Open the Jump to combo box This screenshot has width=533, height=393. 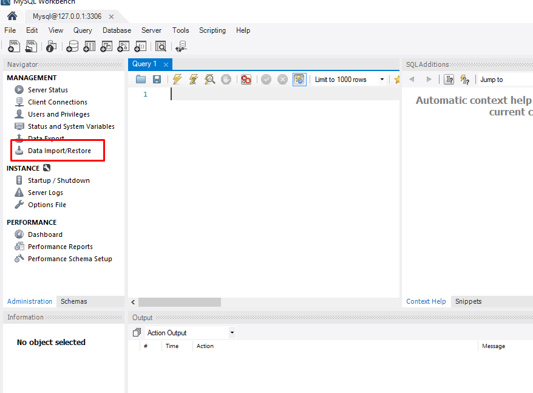504,80
